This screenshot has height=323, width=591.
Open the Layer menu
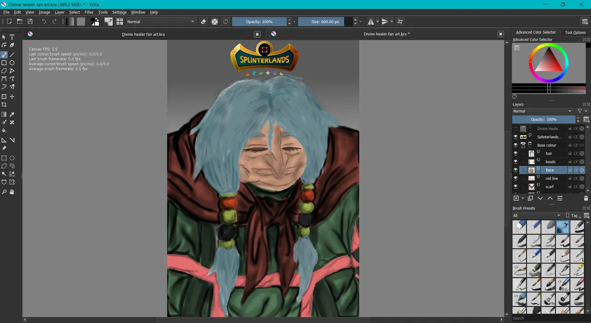(x=60, y=12)
